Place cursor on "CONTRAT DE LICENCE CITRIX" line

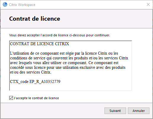(39, 44)
